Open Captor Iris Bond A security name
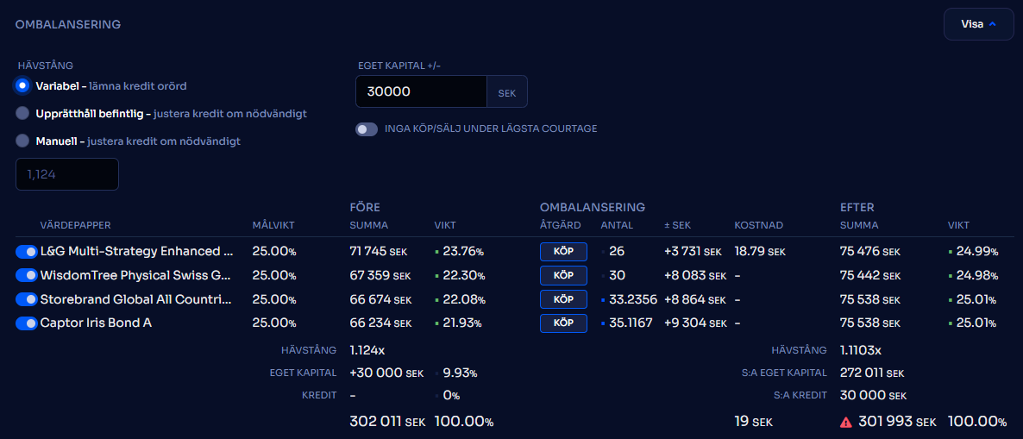 (x=96, y=323)
